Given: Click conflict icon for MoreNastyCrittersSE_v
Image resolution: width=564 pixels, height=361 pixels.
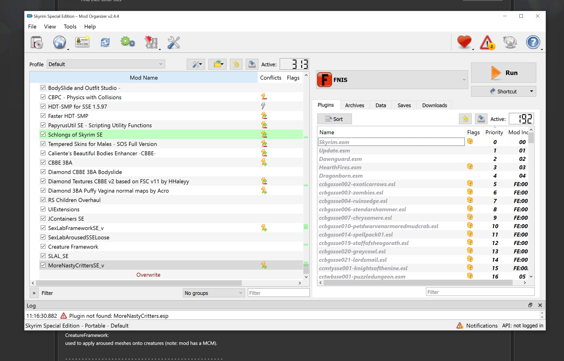Looking at the screenshot, I should [x=264, y=265].
